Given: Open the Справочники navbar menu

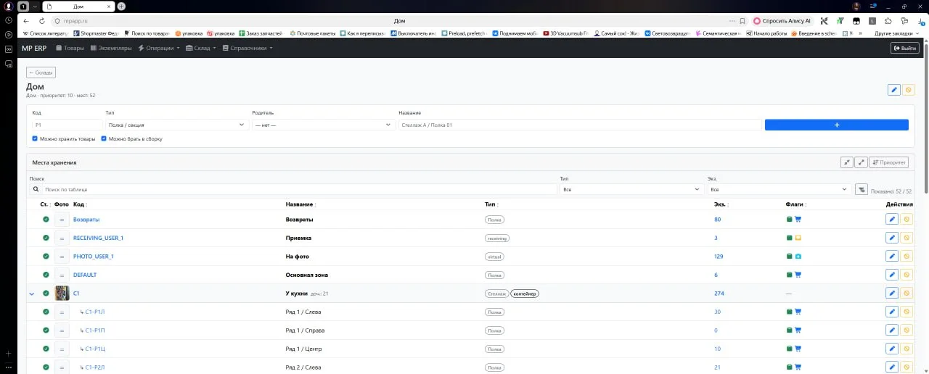Looking at the screenshot, I should (x=247, y=48).
